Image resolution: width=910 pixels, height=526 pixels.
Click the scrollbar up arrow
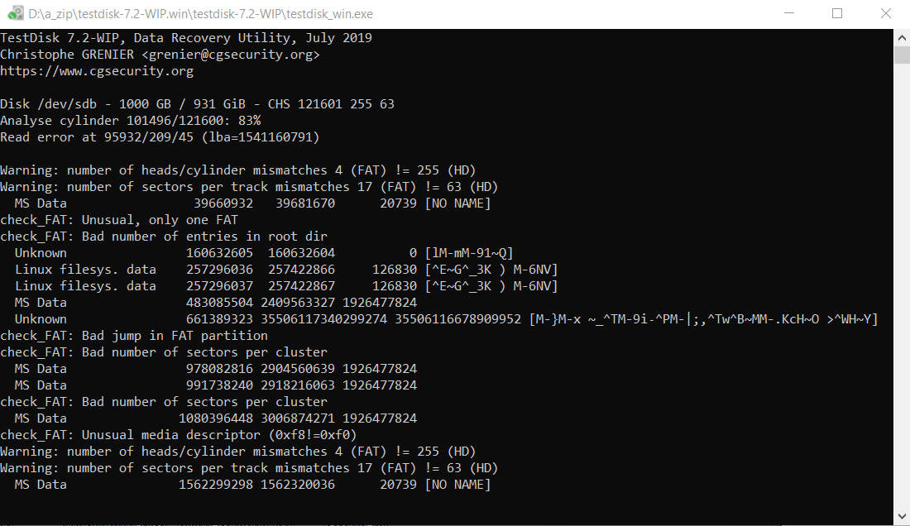point(902,38)
